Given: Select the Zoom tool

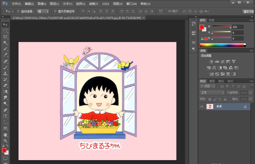Looking at the screenshot, I should pos(5,140).
